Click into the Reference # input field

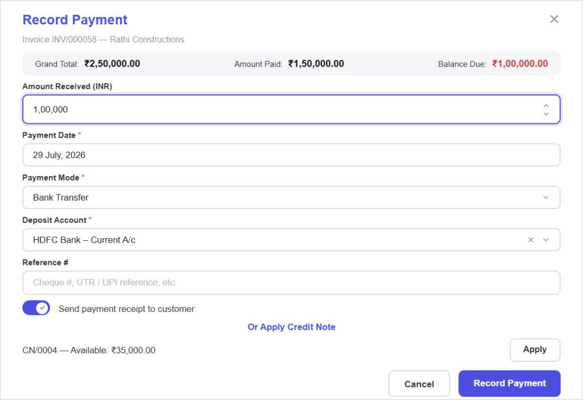point(291,283)
